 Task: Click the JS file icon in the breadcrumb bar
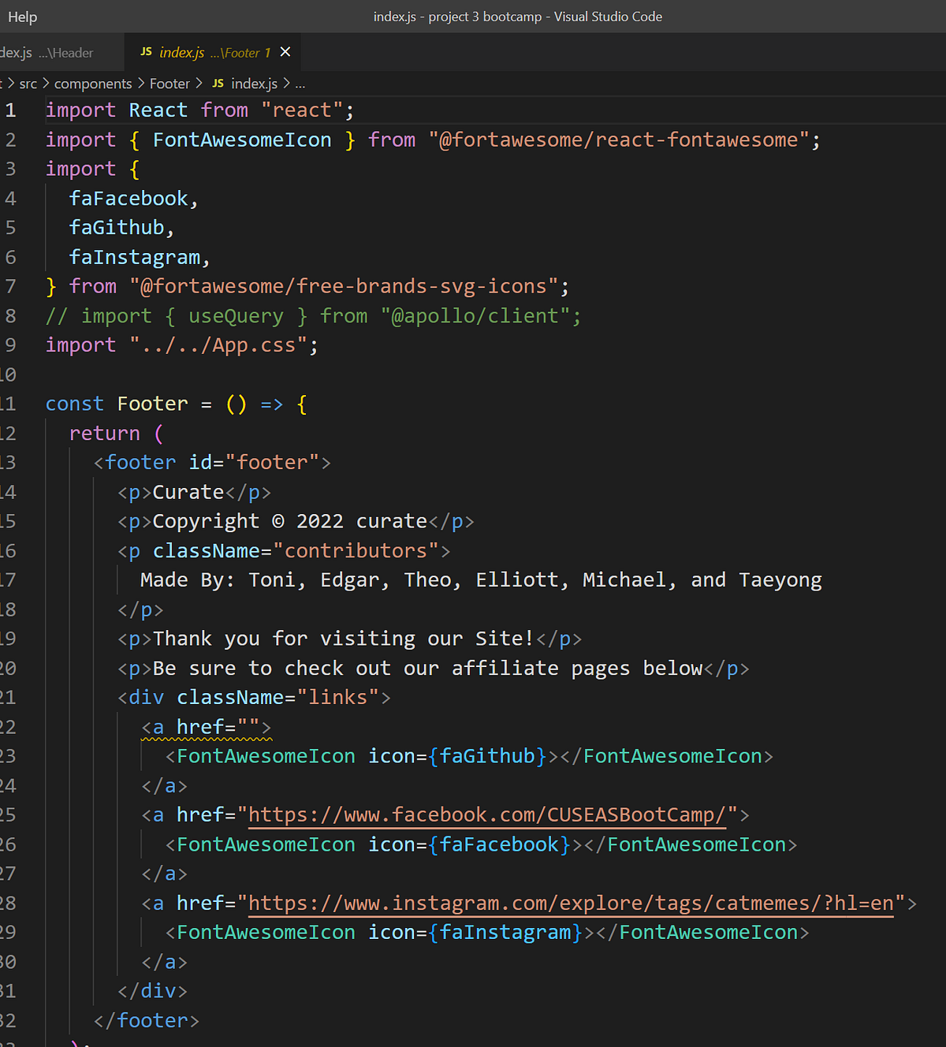coord(218,83)
